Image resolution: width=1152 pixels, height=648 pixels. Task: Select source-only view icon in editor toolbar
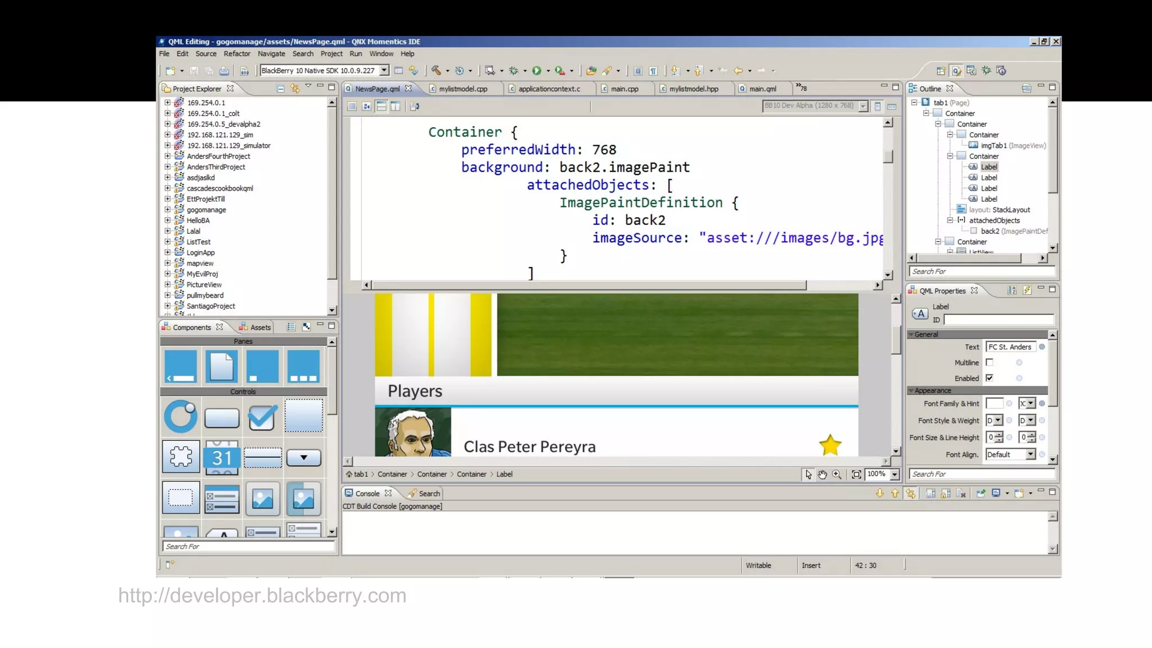(352, 106)
